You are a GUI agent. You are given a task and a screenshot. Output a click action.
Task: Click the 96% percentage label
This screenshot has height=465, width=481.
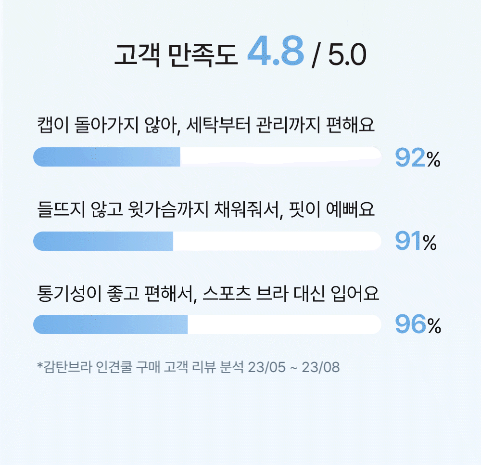coord(418,324)
